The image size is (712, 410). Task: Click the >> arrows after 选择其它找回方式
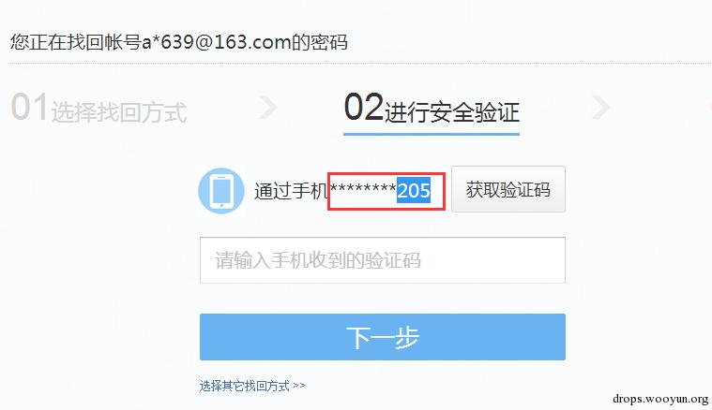(299, 386)
